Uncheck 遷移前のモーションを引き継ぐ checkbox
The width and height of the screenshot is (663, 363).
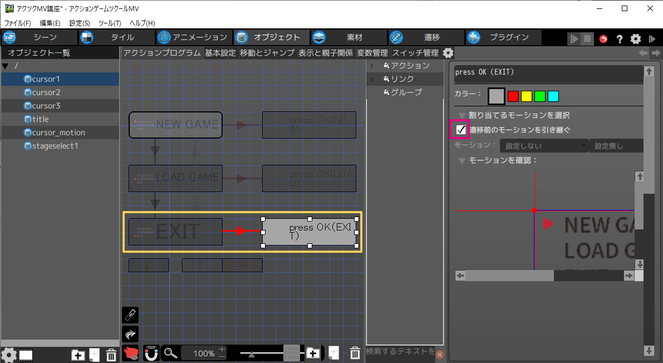point(460,130)
